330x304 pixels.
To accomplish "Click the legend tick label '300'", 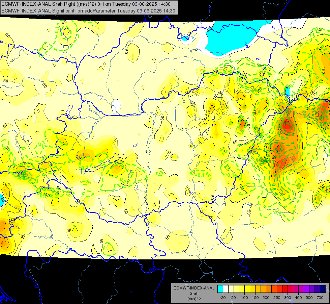I will 288,298.
